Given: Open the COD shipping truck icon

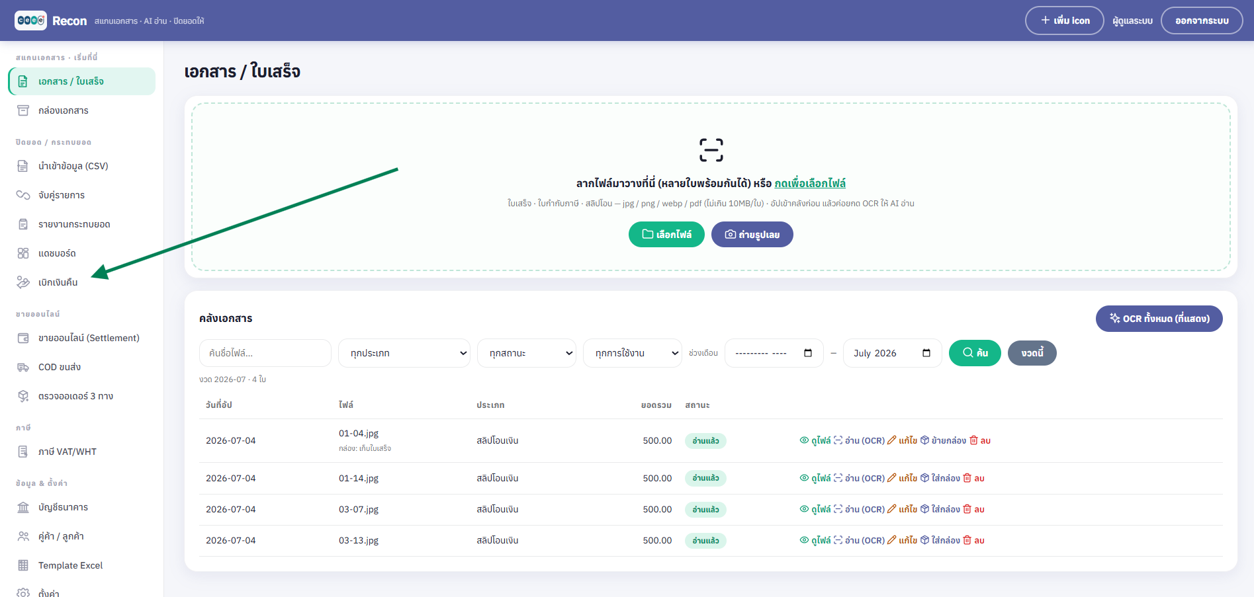Looking at the screenshot, I should [23, 367].
